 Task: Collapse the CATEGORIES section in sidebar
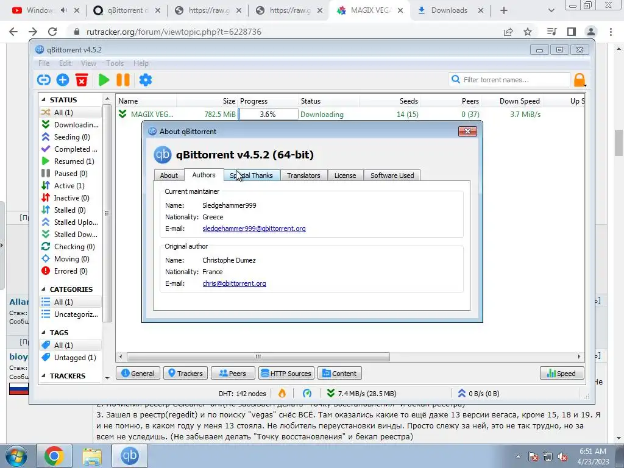(44, 289)
